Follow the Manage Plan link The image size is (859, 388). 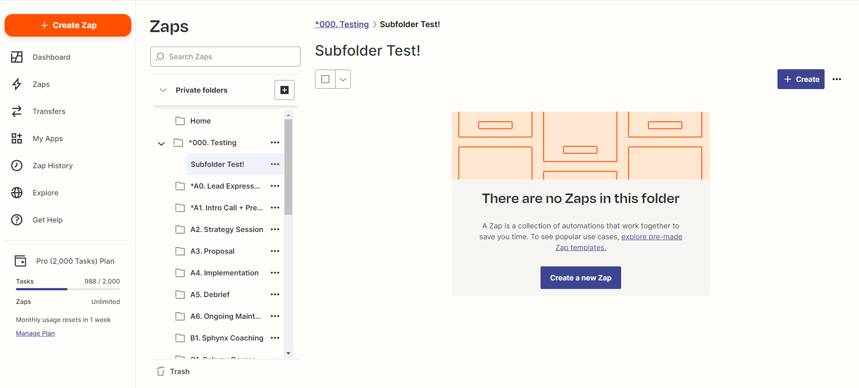click(35, 333)
